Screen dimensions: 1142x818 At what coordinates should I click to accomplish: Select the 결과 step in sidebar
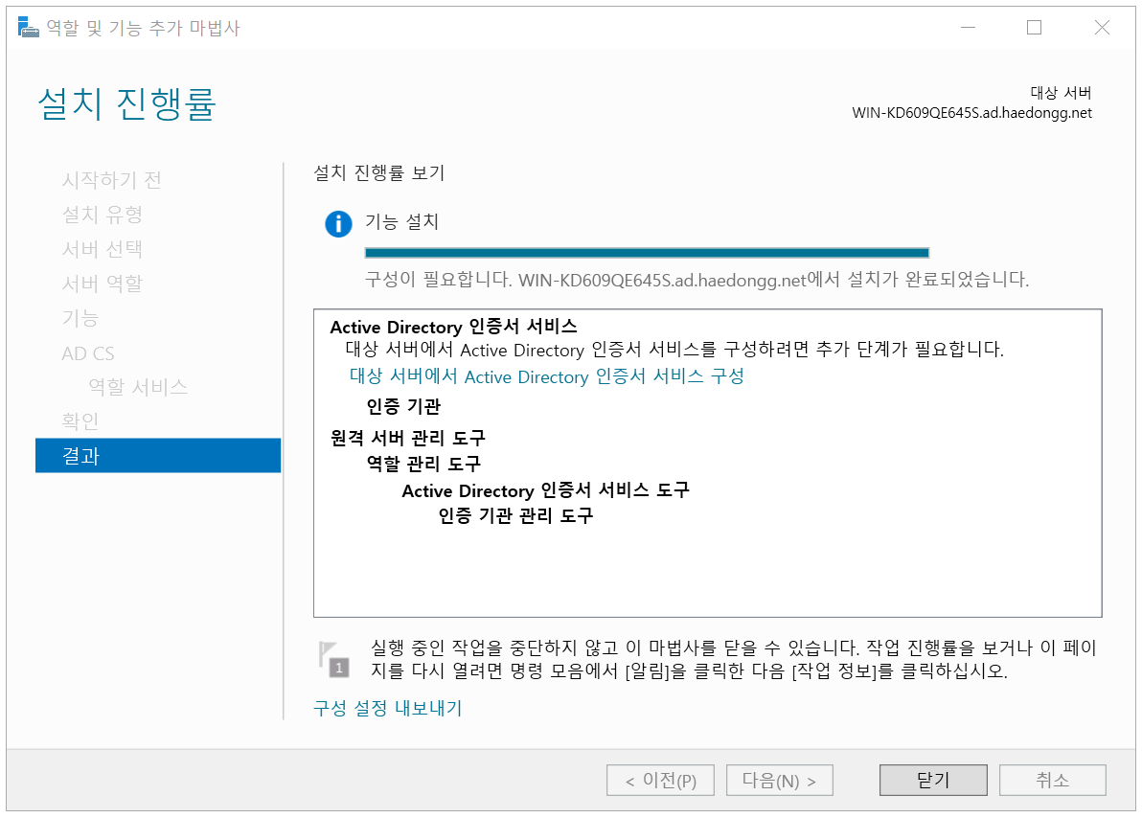pyautogui.click(x=158, y=455)
